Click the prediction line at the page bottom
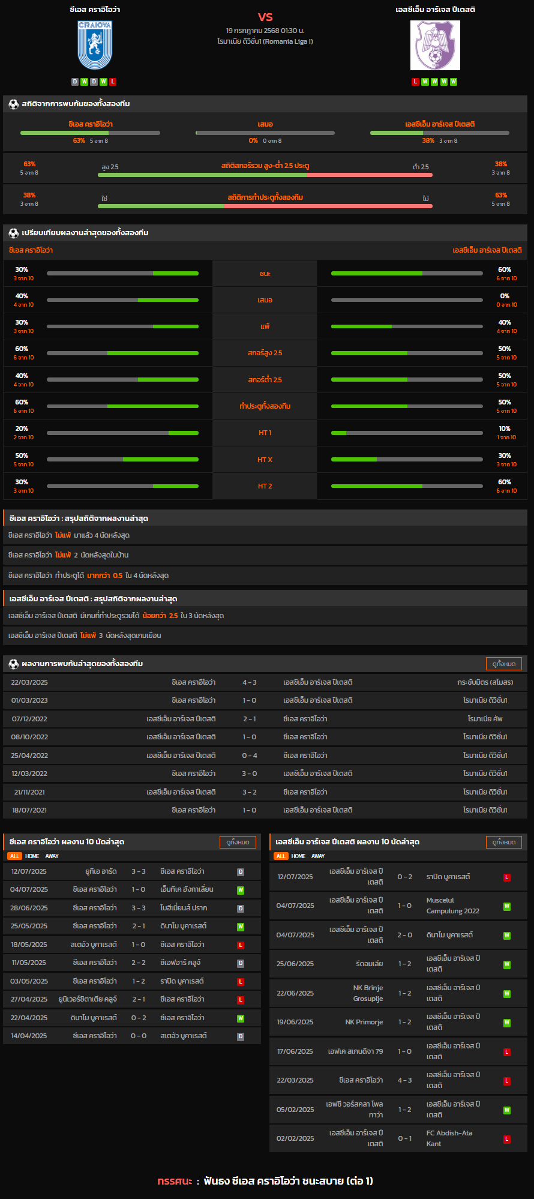Image resolution: width=534 pixels, height=1199 pixels. pos(265,1181)
